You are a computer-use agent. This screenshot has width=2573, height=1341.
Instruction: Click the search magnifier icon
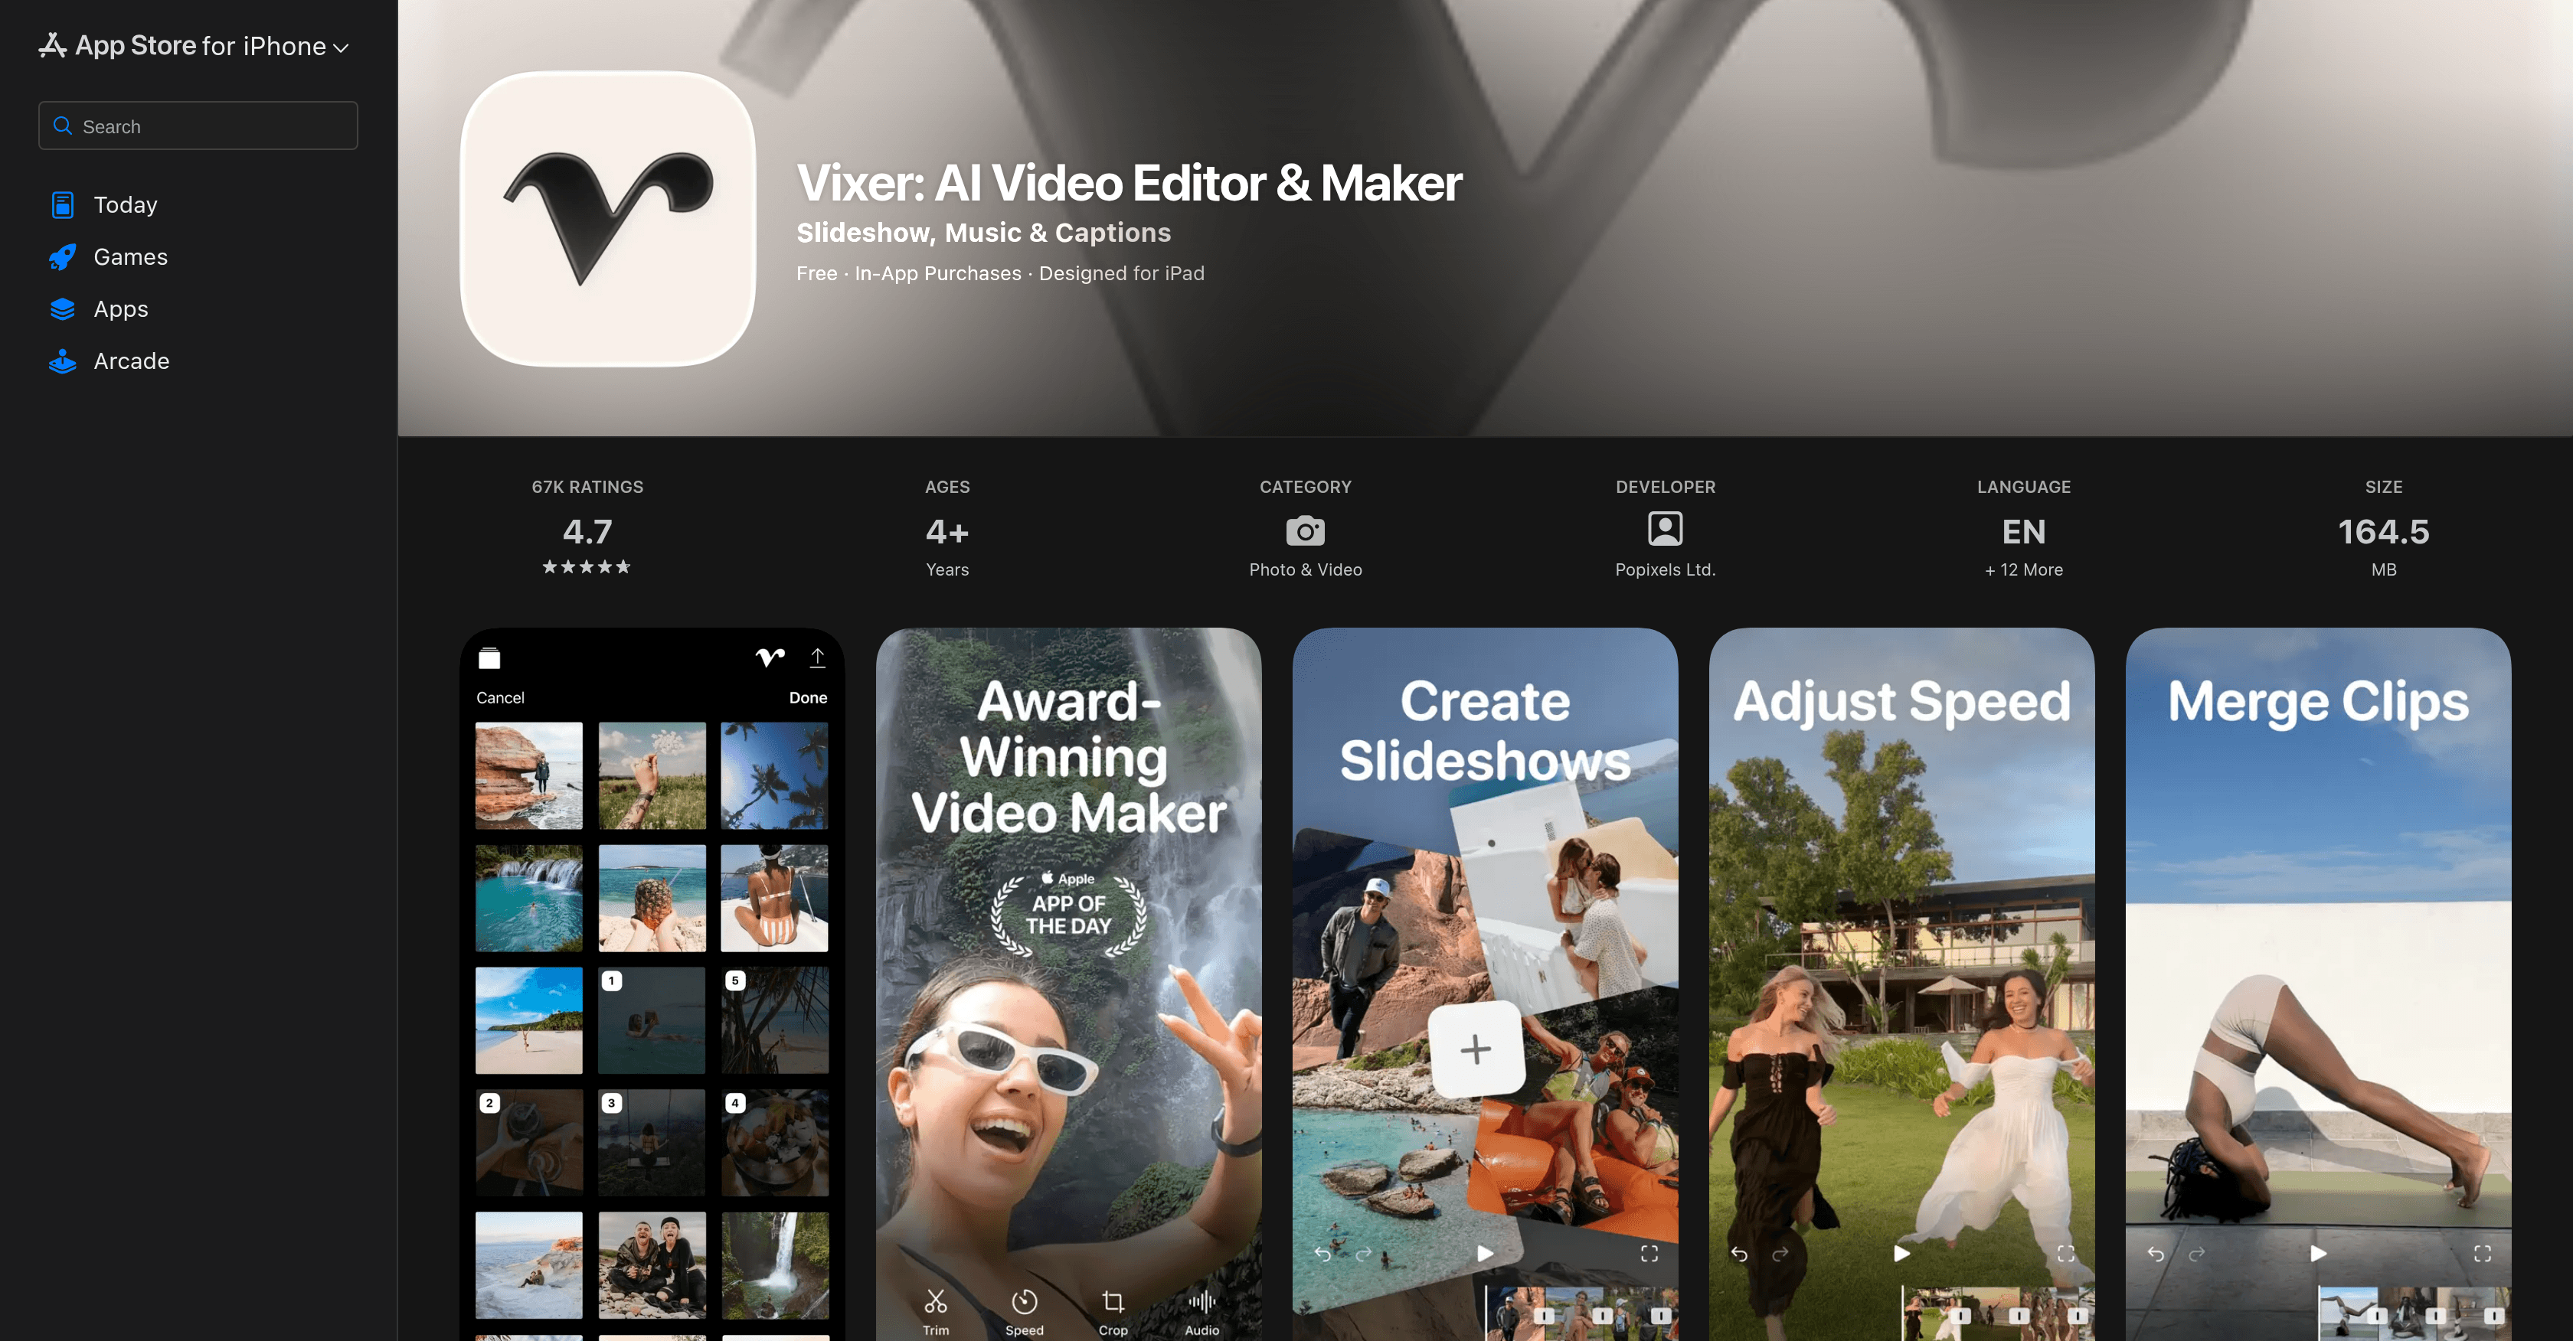(62, 125)
